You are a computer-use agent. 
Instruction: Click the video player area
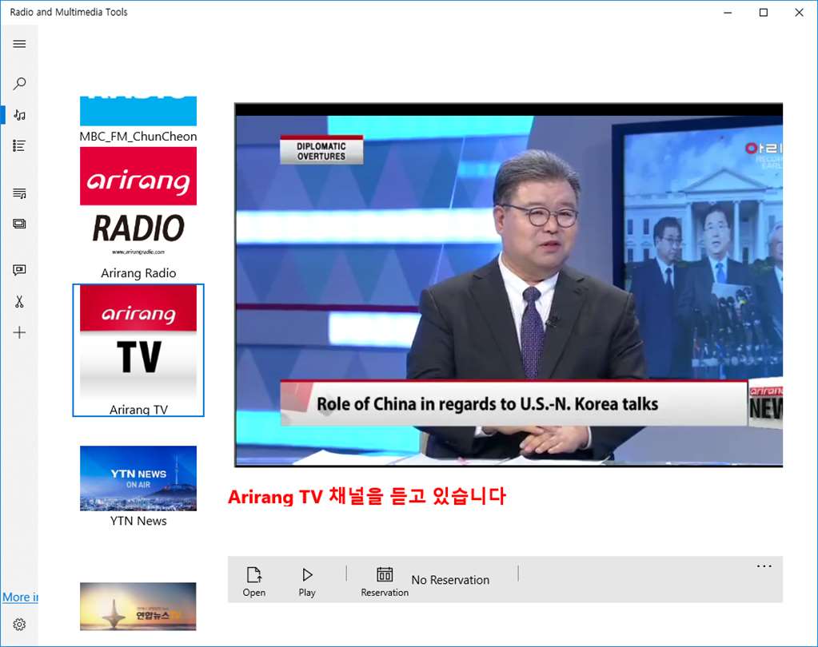(x=509, y=284)
